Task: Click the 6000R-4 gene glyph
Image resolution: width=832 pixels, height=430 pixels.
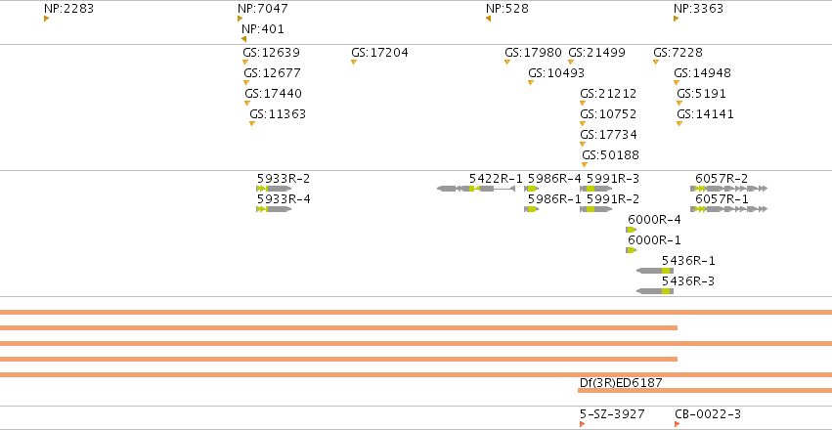Action: coord(631,230)
